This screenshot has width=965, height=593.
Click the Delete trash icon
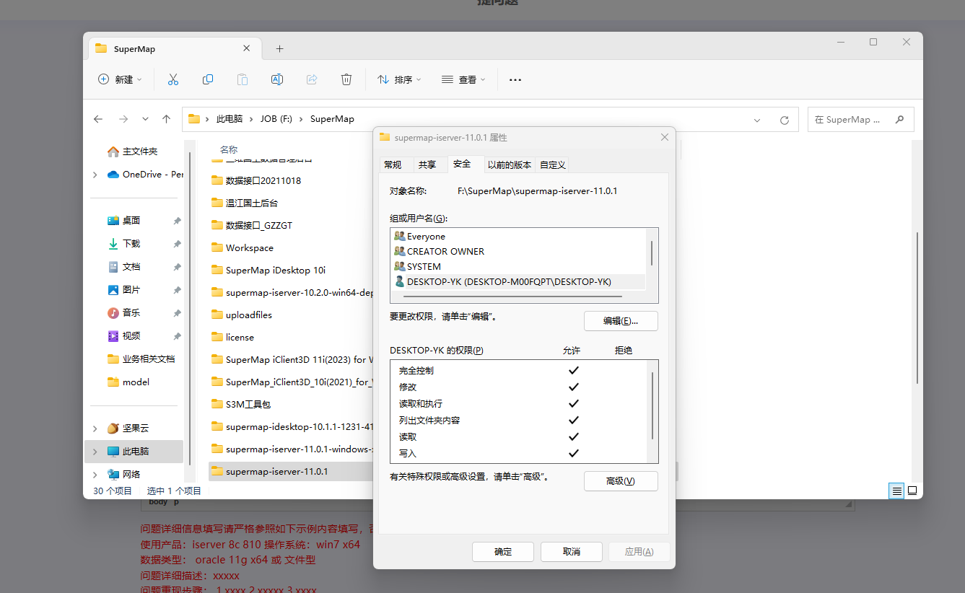point(346,79)
